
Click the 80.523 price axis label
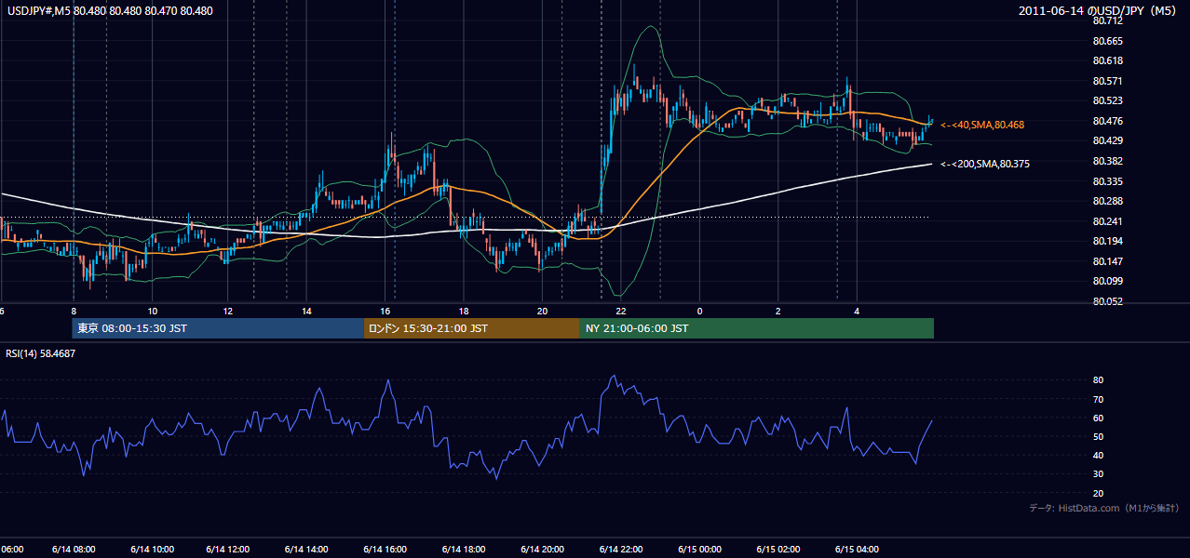point(1107,100)
